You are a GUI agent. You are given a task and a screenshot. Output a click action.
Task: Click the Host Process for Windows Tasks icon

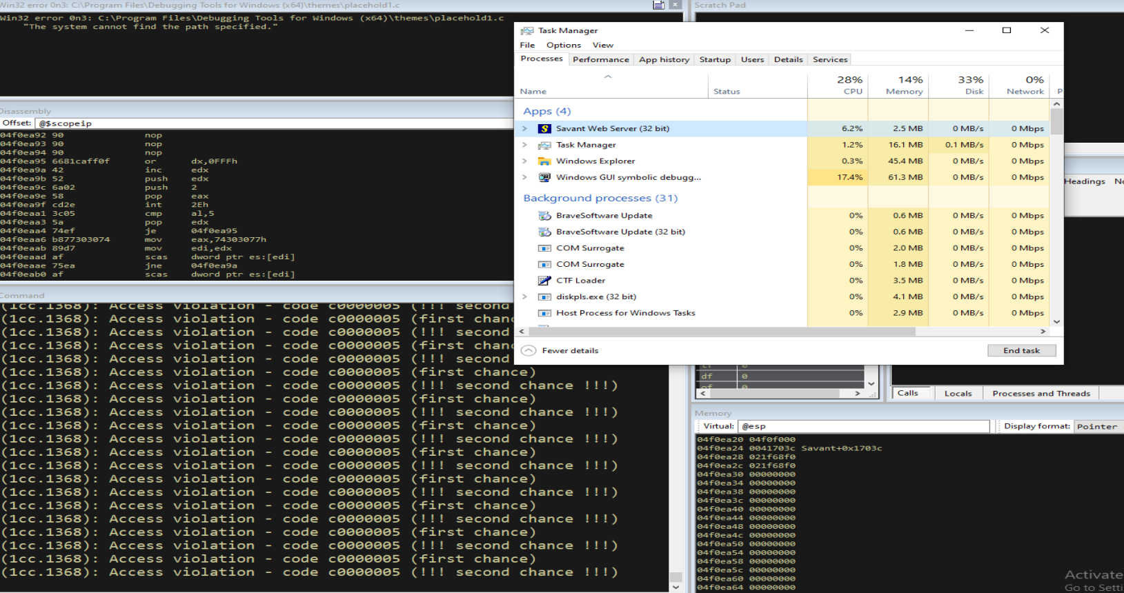tap(544, 313)
